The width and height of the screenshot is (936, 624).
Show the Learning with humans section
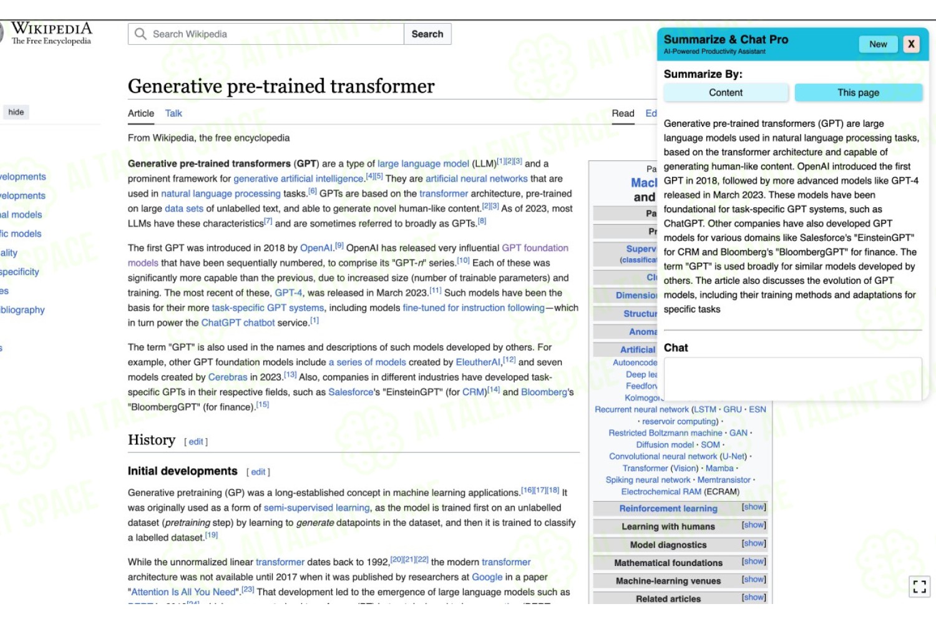point(754,525)
